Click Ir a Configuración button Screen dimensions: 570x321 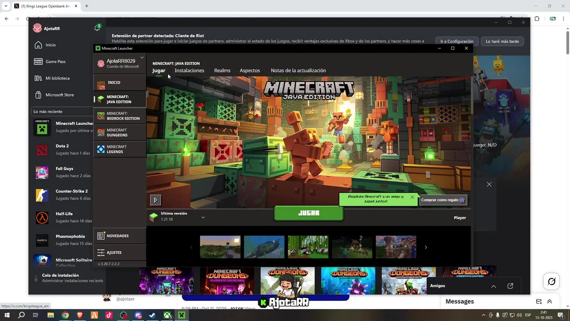(x=457, y=41)
